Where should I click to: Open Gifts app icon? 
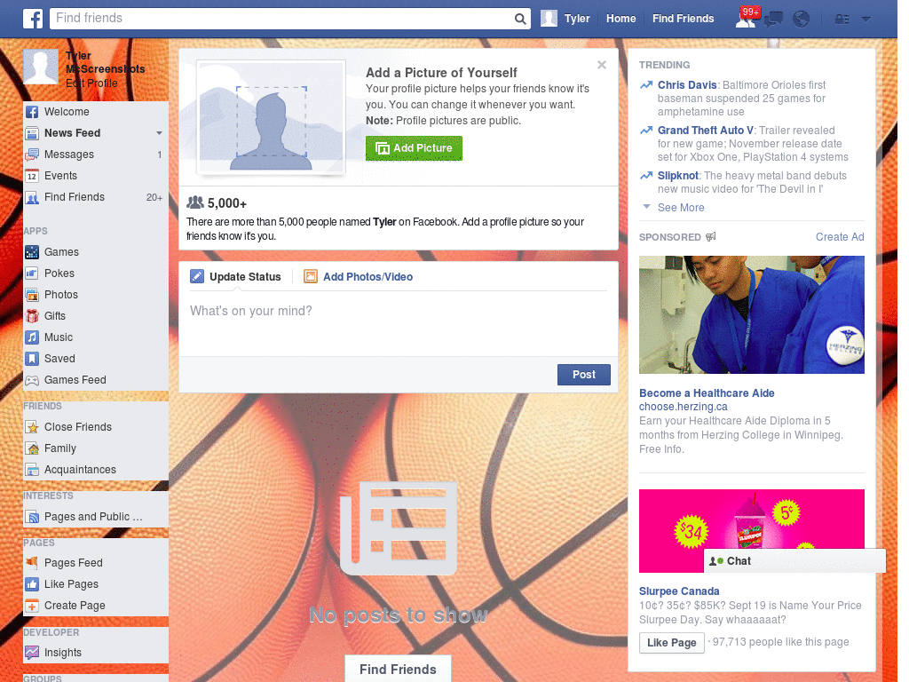click(x=32, y=316)
